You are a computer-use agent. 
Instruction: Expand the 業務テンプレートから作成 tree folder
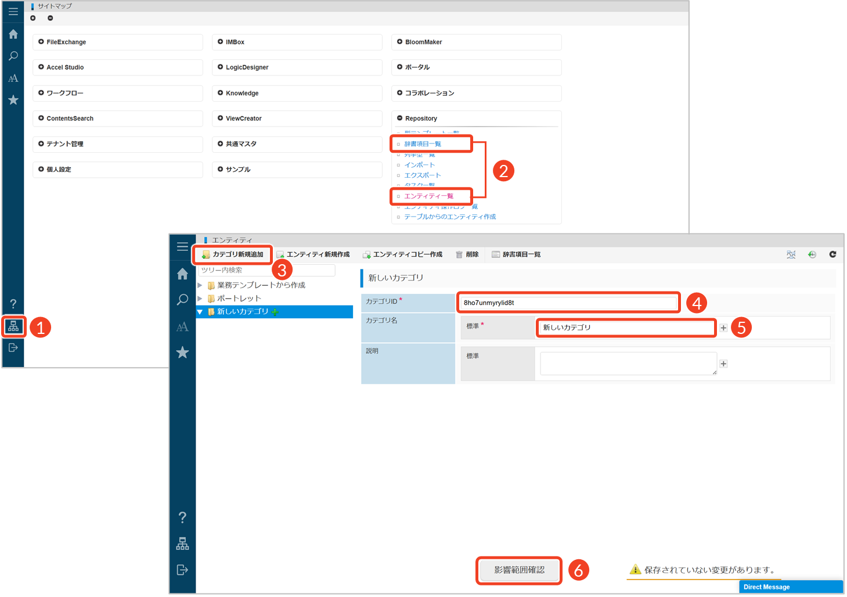click(200, 285)
